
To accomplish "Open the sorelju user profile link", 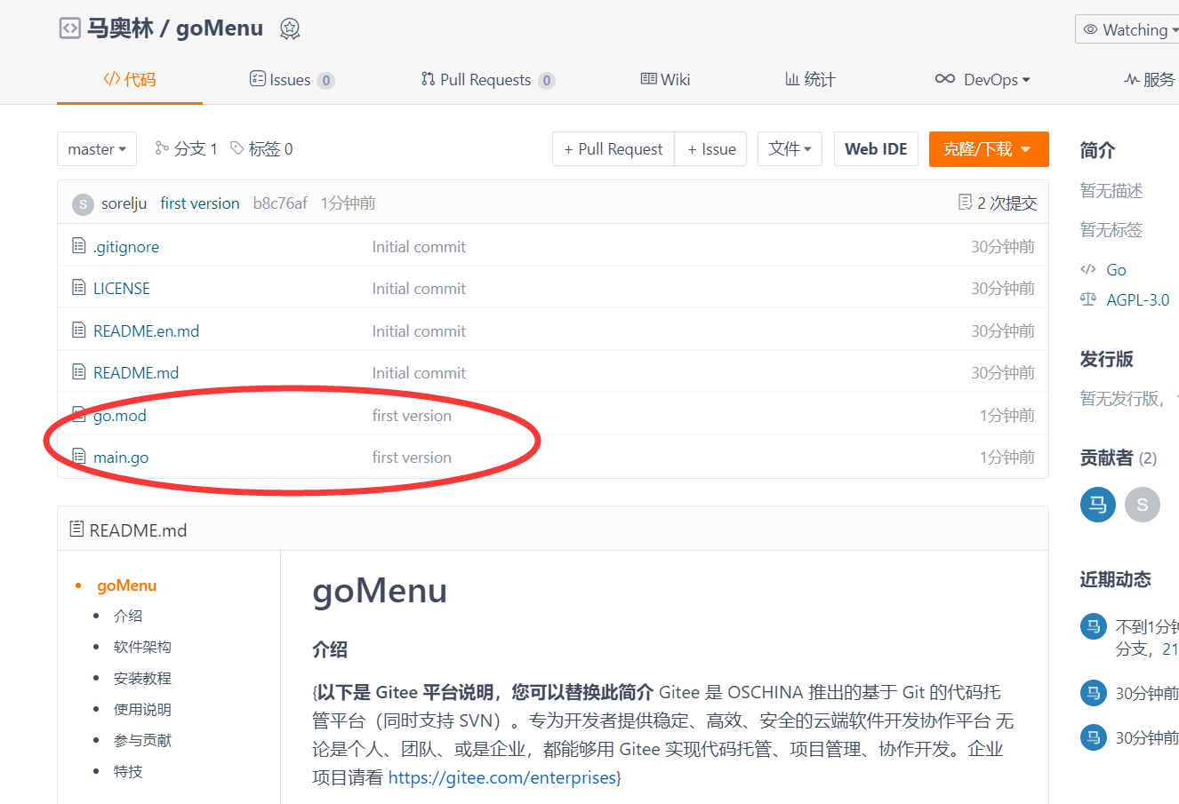I will coord(124,203).
